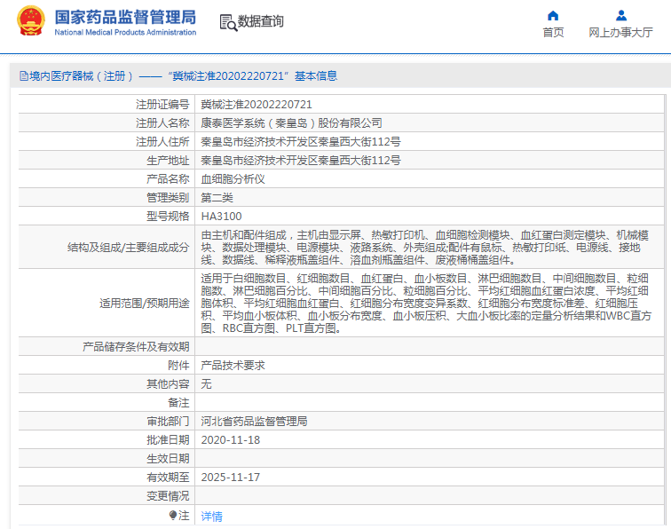The width and height of the screenshot is (671, 529).
Task: Select approval date 2020-11-18
Action: (x=230, y=439)
